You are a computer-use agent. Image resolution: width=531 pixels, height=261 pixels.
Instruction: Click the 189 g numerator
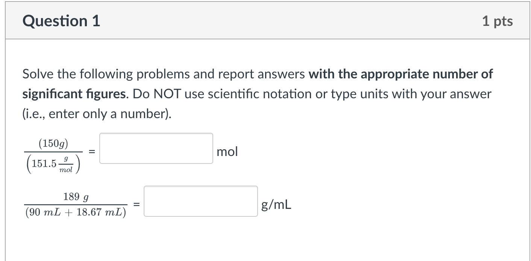[76, 197]
